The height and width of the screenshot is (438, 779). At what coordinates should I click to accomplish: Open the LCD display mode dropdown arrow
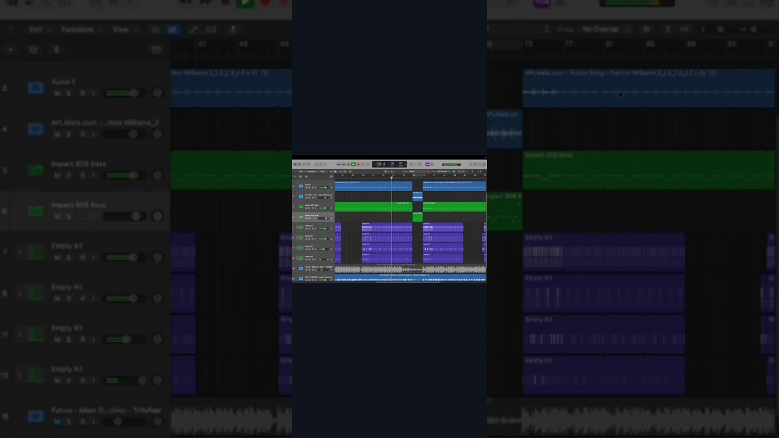(406, 164)
